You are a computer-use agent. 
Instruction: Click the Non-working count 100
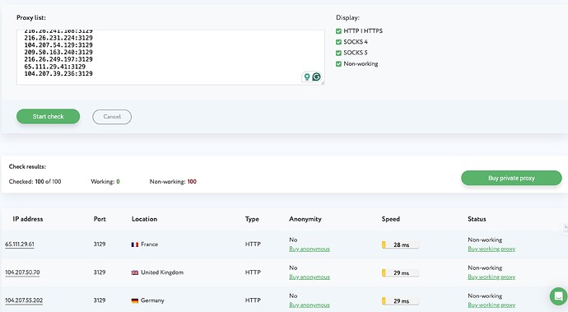pos(192,182)
